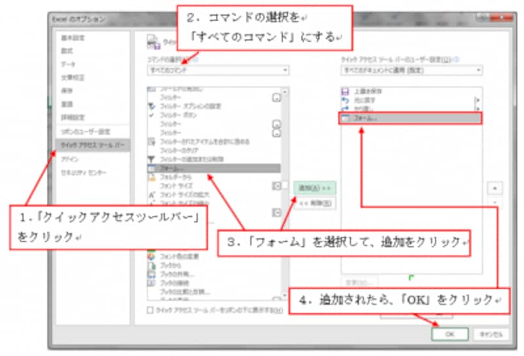Expand the やり直し submenu arrow
The width and height of the screenshot is (524, 356).
click(x=478, y=109)
